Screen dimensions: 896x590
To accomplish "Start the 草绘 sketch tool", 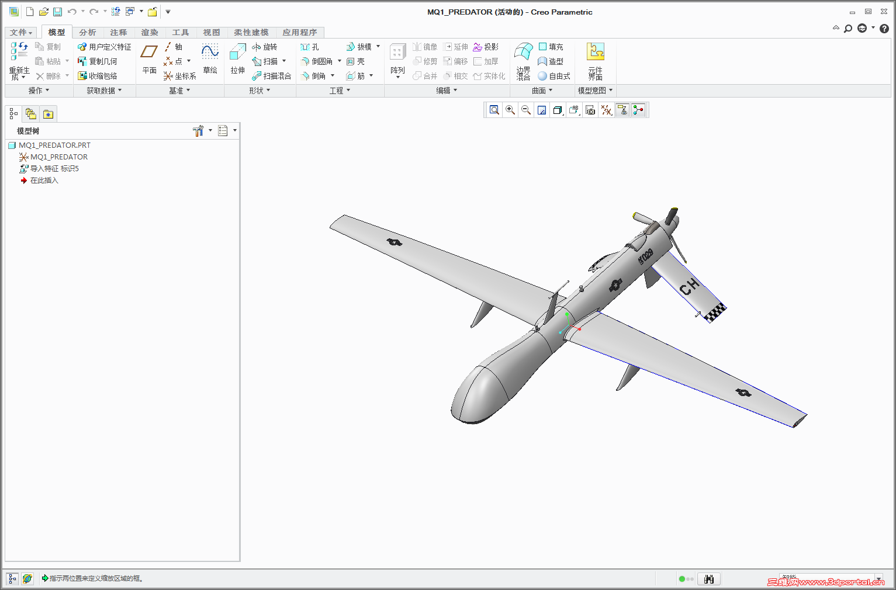I will (x=210, y=60).
